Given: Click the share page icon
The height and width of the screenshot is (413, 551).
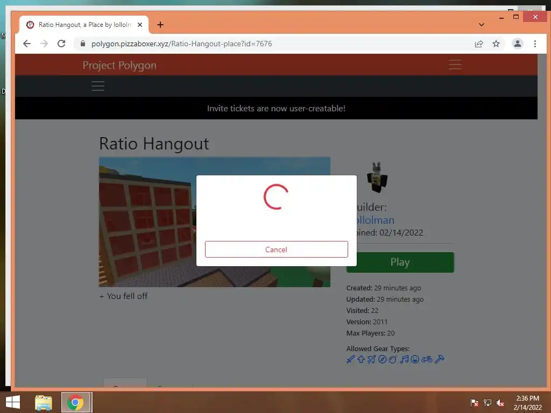Looking at the screenshot, I should click(478, 44).
